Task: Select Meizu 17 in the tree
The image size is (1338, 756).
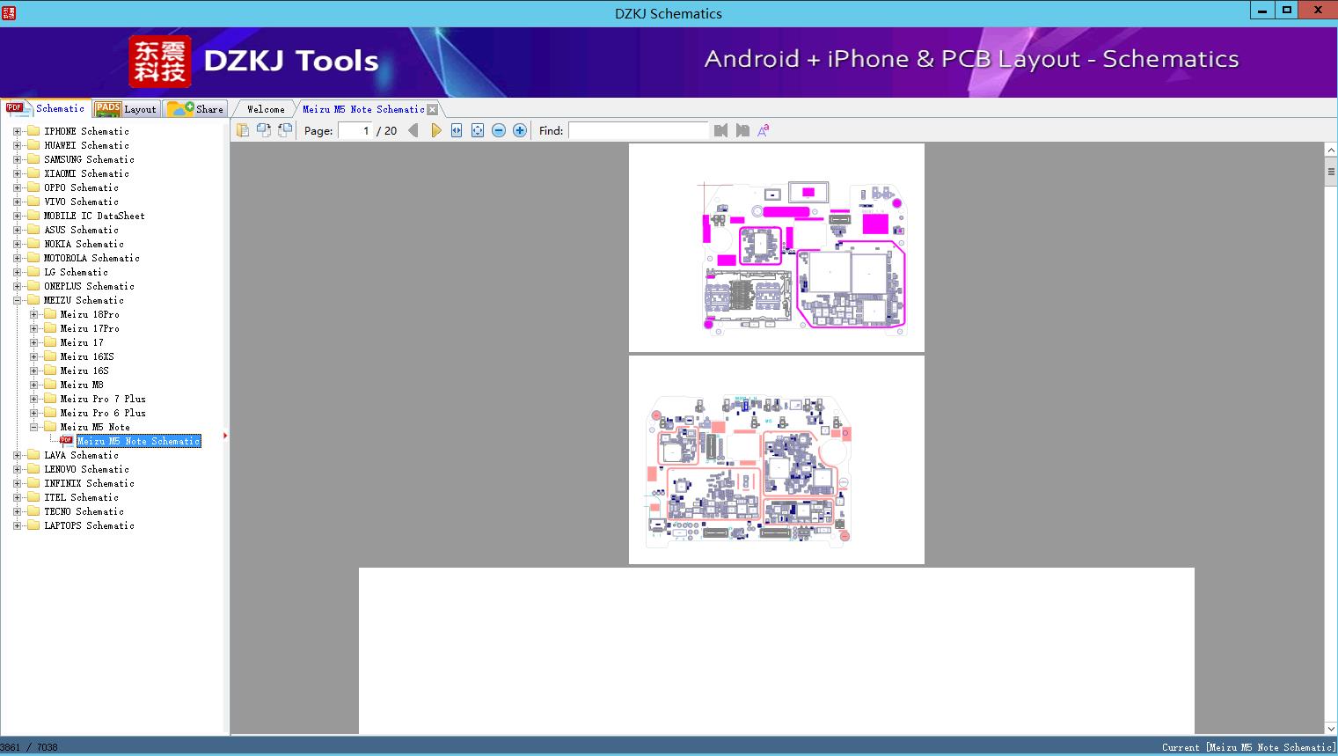Action: point(82,342)
